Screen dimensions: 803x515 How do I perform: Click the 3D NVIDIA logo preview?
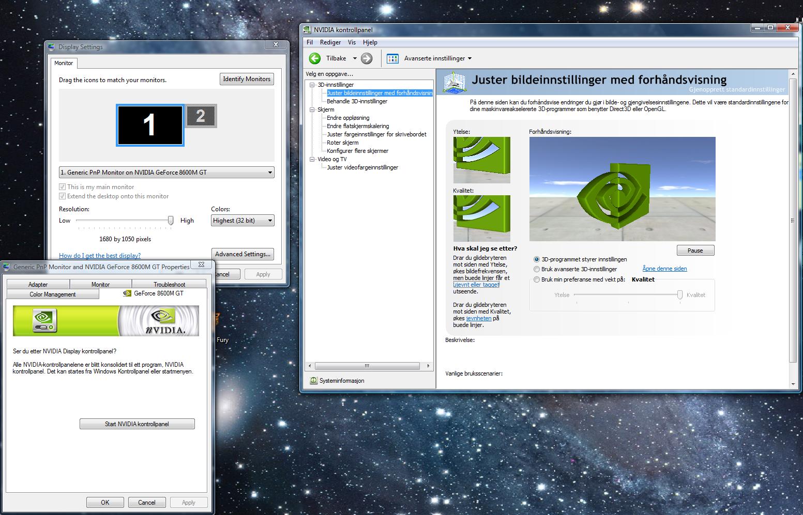(622, 189)
